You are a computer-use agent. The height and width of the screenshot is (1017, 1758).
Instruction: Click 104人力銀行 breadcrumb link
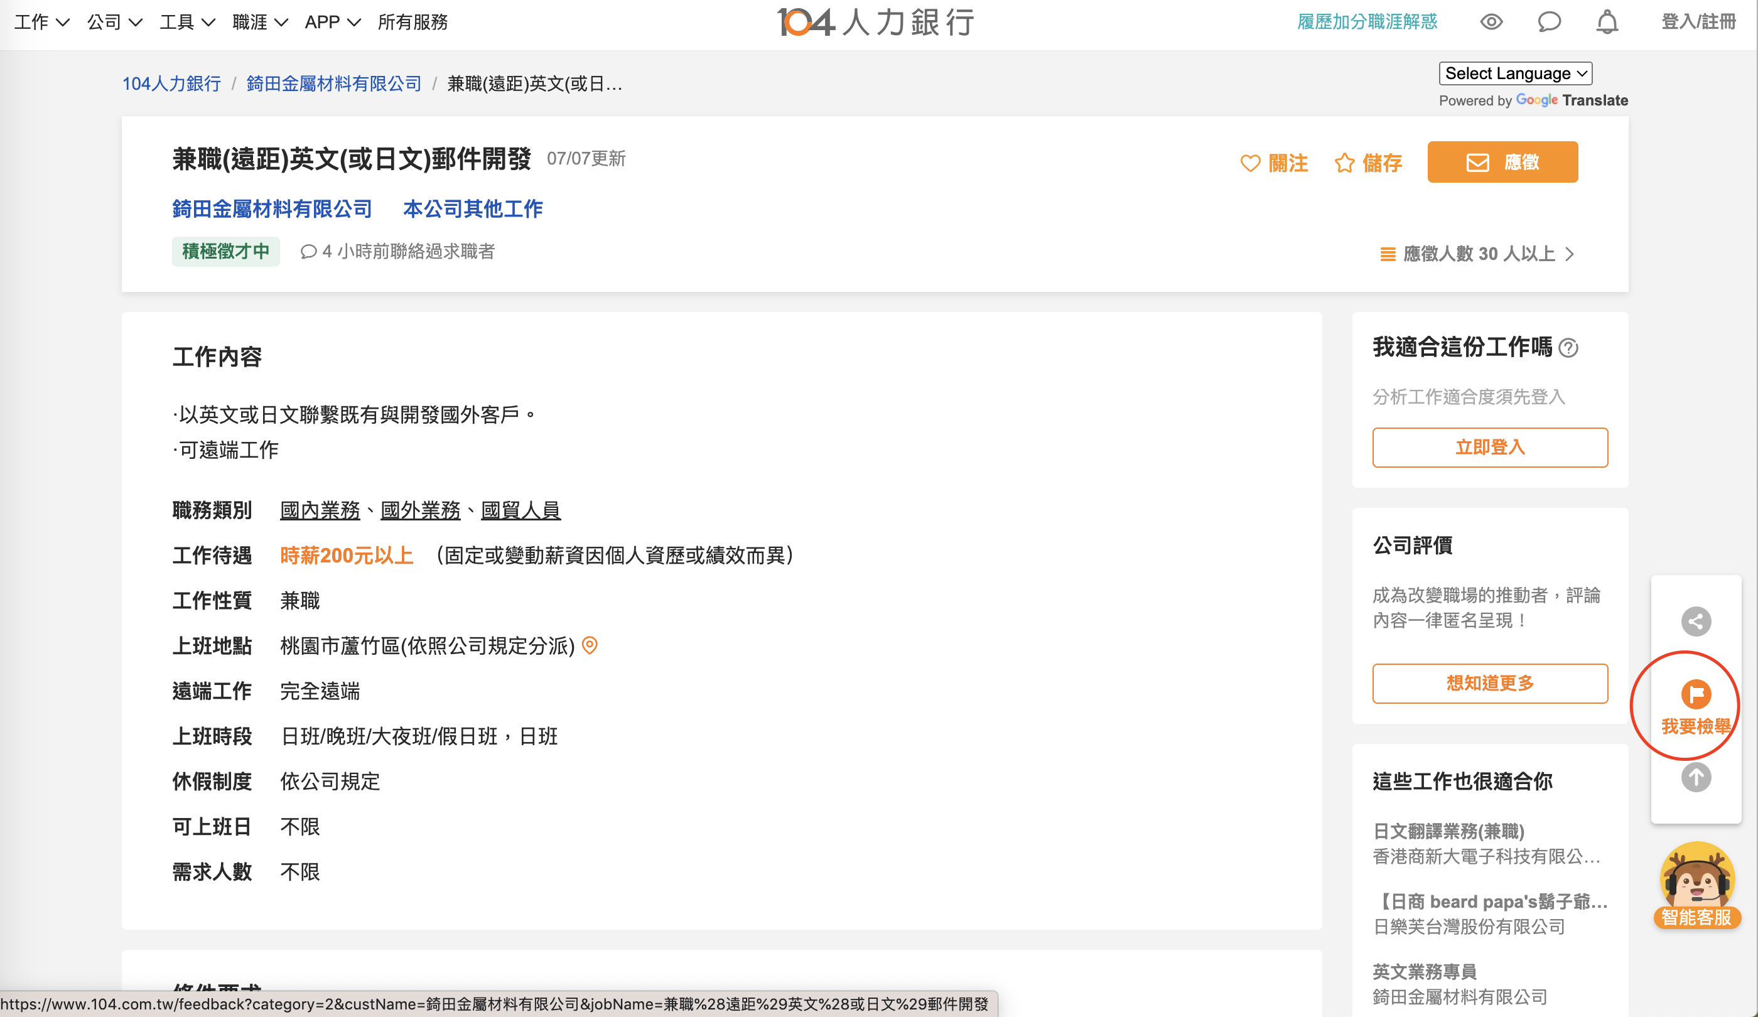click(x=171, y=83)
